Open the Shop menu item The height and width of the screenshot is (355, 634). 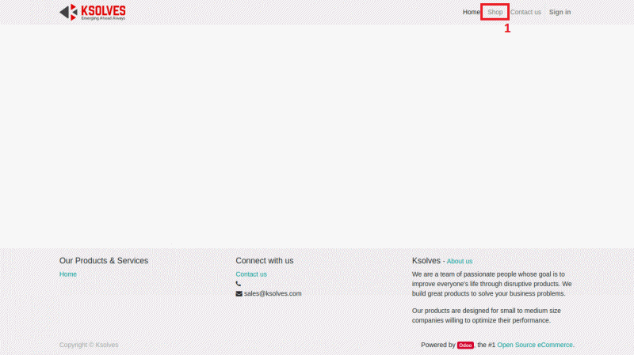[x=495, y=12]
